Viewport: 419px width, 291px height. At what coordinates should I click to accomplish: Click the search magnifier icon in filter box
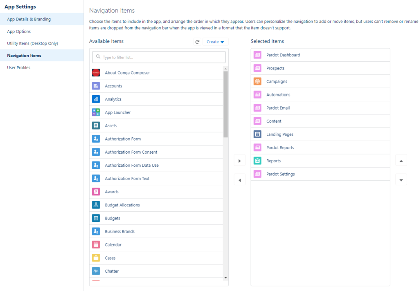[98, 57]
